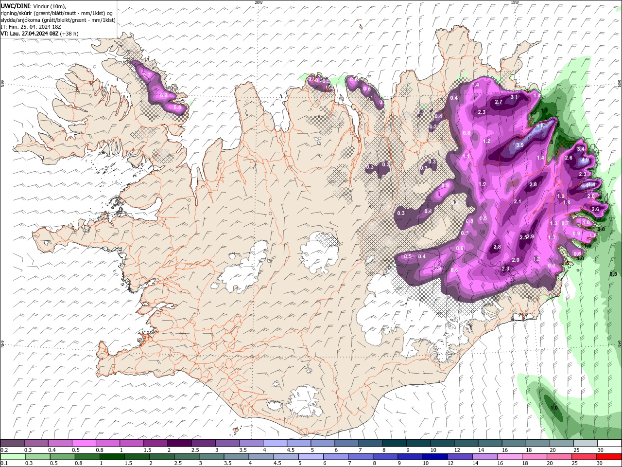Click the UWC/DINI title text
The width and height of the screenshot is (622, 467).
click(15, 6)
